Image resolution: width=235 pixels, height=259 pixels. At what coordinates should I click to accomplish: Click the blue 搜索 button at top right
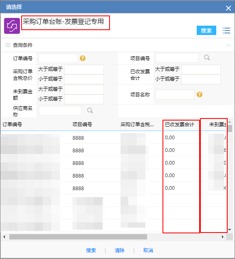pyautogui.click(x=206, y=31)
